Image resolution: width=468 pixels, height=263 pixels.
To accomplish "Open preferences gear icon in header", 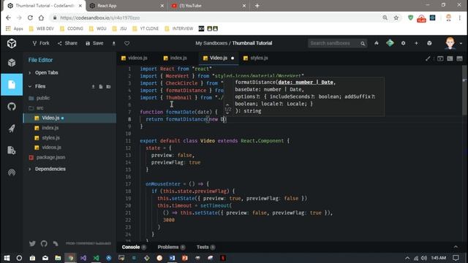I will (403, 43).
